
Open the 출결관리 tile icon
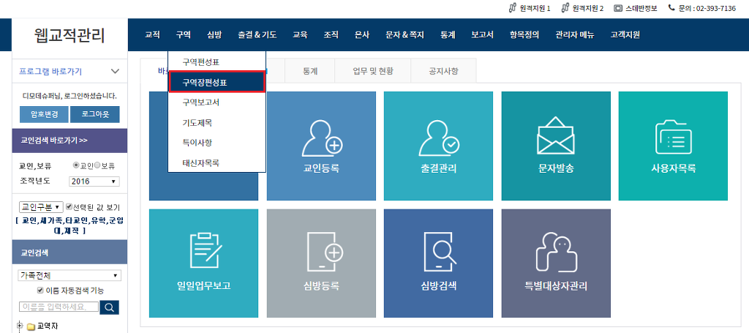pyautogui.click(x=439, y=146)
